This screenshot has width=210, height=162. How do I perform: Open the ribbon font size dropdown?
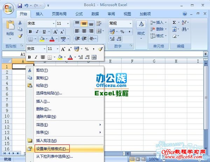point(68,23)
